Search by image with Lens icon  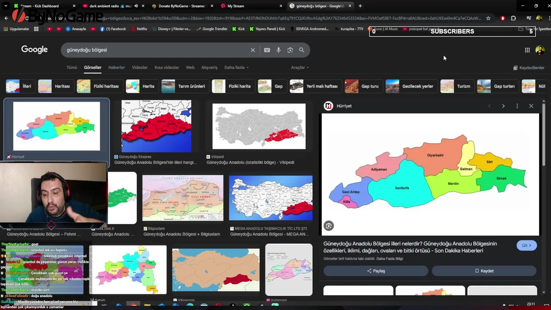point(290,50)
